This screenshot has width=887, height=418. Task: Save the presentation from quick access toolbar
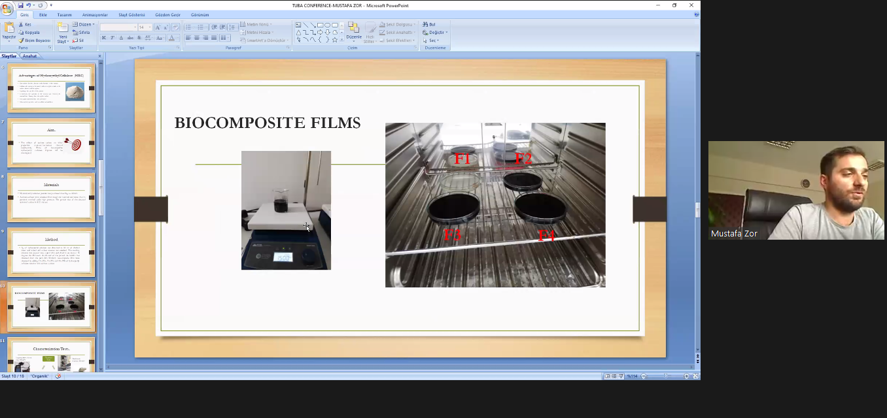pyautogui.click(x=20, y=5)
